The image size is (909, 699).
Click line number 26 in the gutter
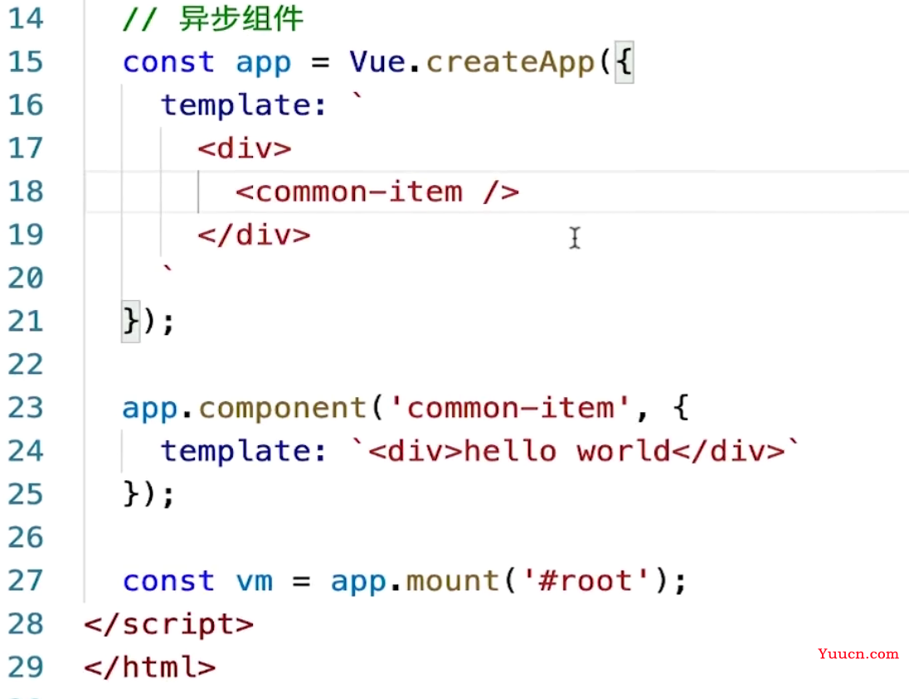[26, 538]
